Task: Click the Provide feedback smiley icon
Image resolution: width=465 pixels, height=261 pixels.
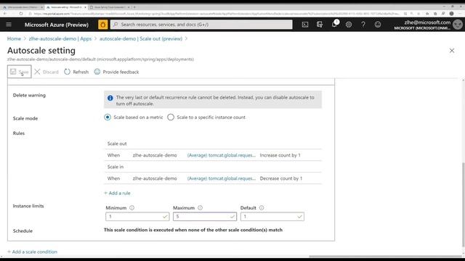Action: (97, 72)
